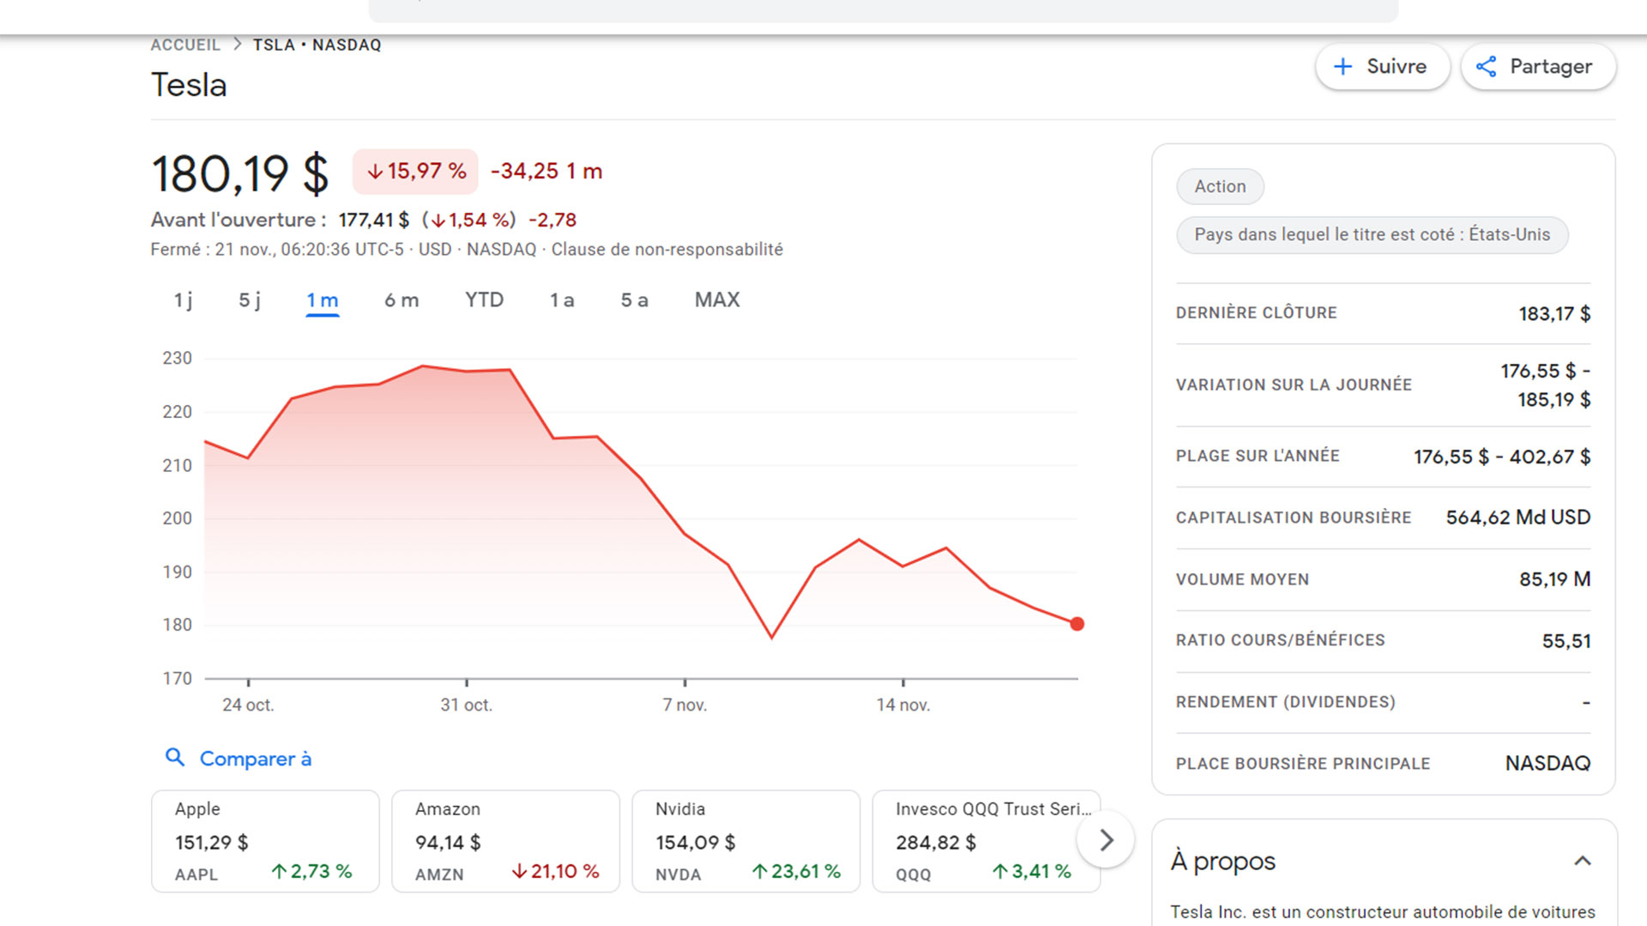Open the Amazon AMZN comparison card
This screenshot has width=1647, height=926.
click(x=505, y=841)
